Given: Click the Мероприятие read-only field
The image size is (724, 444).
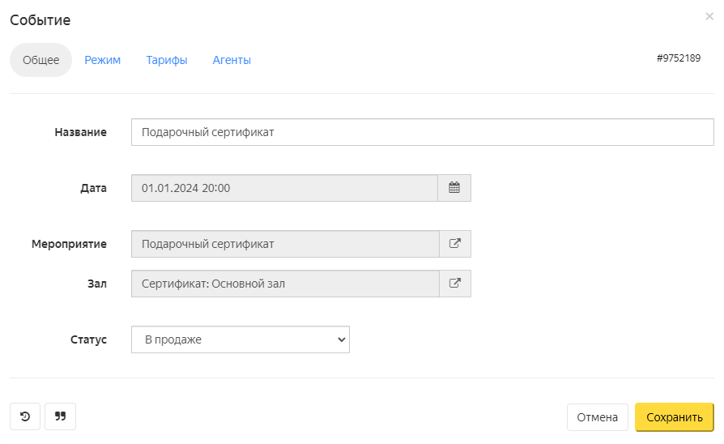Looking at the screenshot, I should pyautogui.click(x=284, y=244).
